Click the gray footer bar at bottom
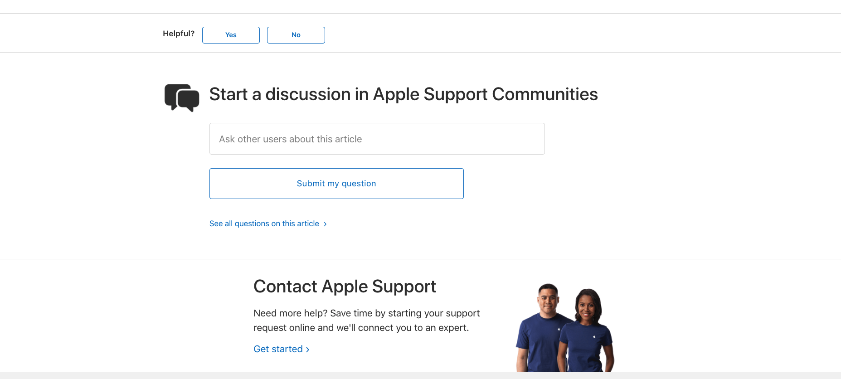This screenshot has width=841, height=379. point(420,375)
